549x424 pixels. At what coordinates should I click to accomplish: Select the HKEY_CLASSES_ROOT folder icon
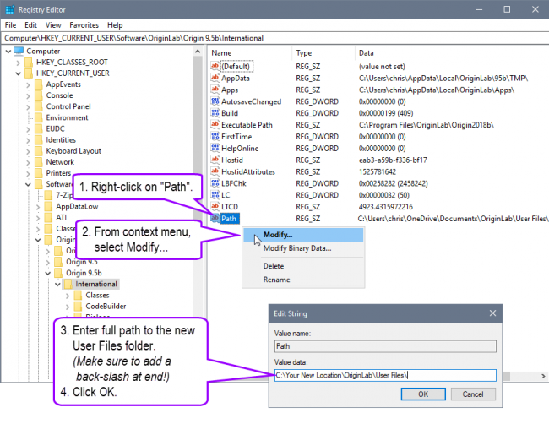point(29,63)
